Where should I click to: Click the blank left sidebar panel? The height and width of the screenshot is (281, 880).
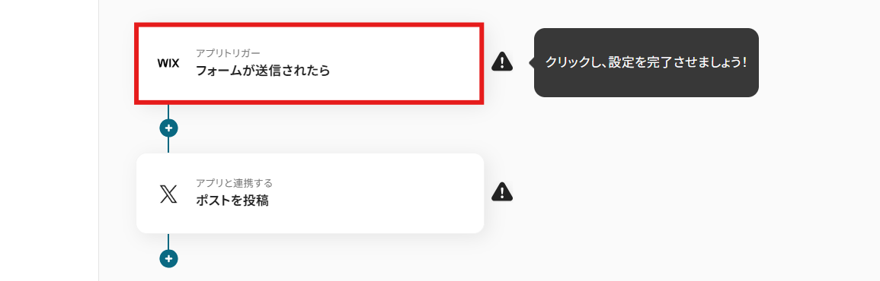pyautogui.click(x=49, y=140)
